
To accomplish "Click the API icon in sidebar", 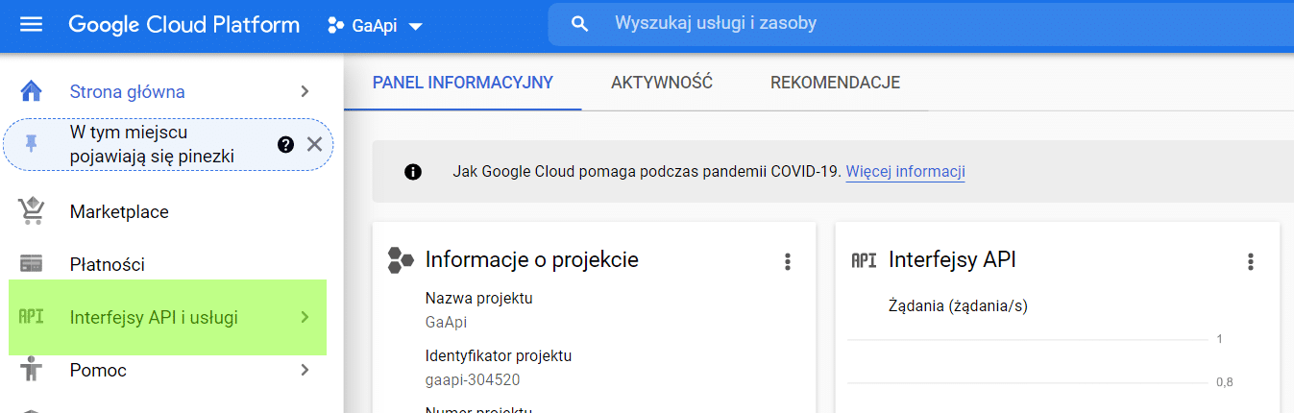I will (32, 317).
